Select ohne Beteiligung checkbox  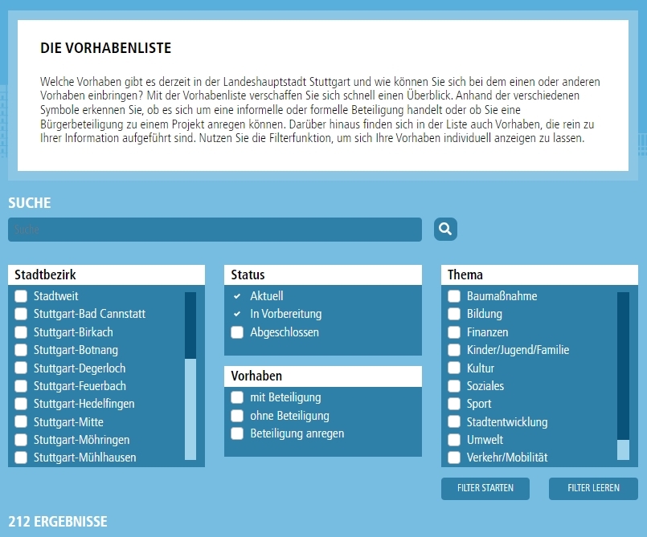[237, 416]
